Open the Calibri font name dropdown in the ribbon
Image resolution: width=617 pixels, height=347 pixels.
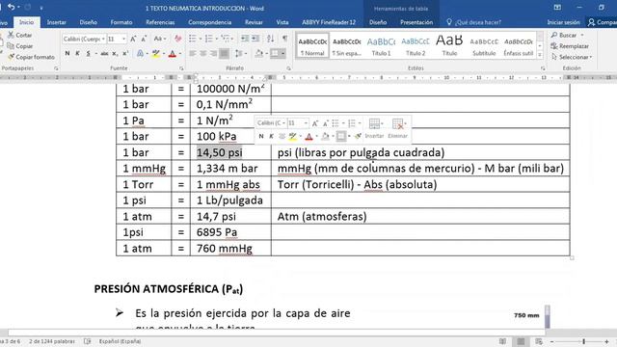[x=103, y=39]
